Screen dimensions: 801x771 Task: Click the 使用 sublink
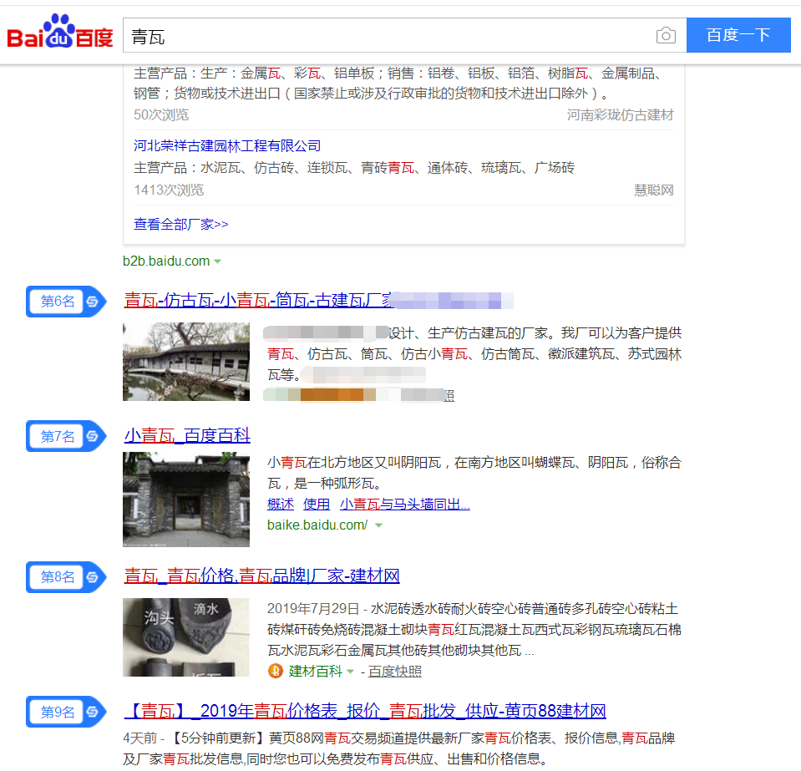pos(317,505)
